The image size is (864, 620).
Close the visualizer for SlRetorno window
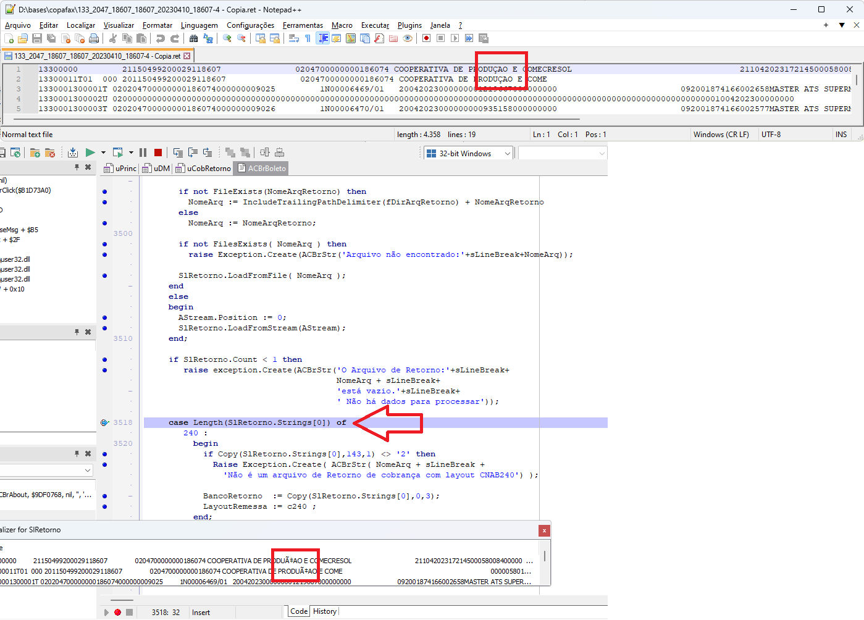tap(544, 530)
